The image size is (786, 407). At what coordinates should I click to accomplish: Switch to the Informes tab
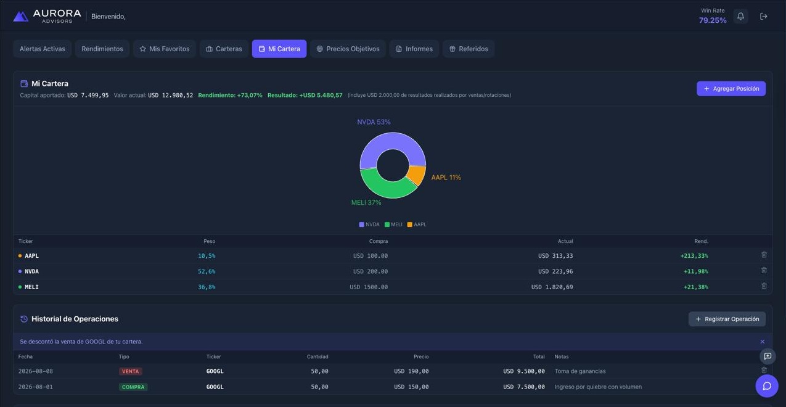(x=414, y=49)
